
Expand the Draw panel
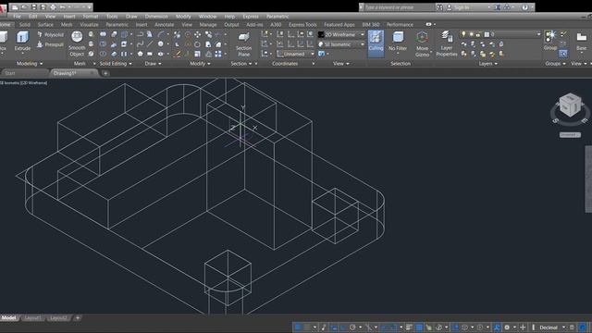(153, 64)
